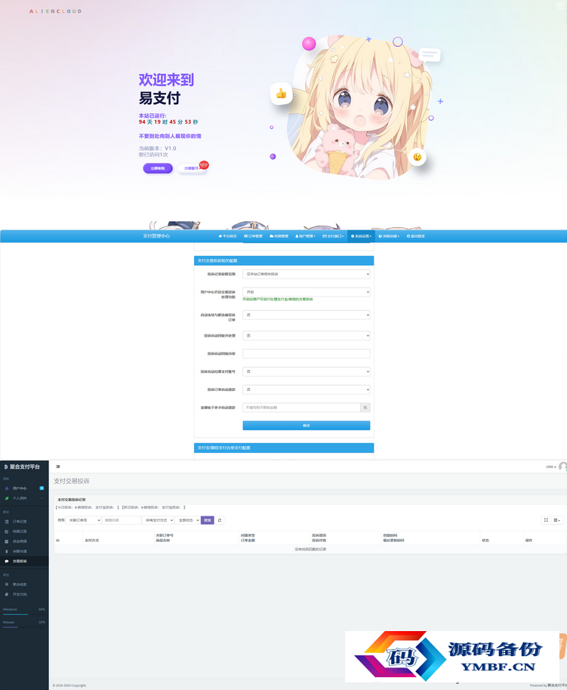Click the purple 立即体验 button

[x=158, y=168]
